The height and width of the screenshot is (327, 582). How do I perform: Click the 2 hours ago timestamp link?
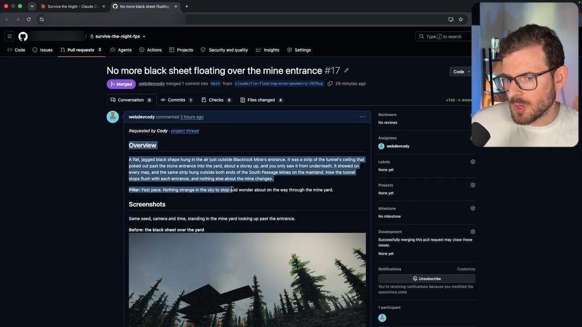coord(192,117)
